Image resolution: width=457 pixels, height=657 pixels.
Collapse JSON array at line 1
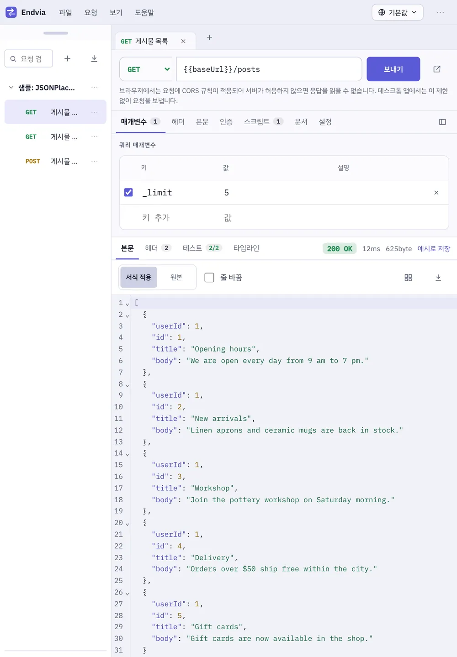pos(128,304)
